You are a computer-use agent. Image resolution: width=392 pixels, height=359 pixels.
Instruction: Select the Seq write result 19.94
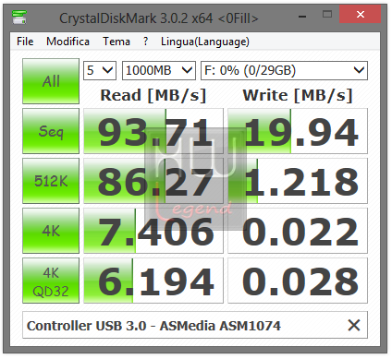[x=298, y=131]
